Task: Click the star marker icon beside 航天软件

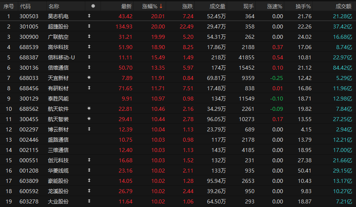Action: point(89,108)
